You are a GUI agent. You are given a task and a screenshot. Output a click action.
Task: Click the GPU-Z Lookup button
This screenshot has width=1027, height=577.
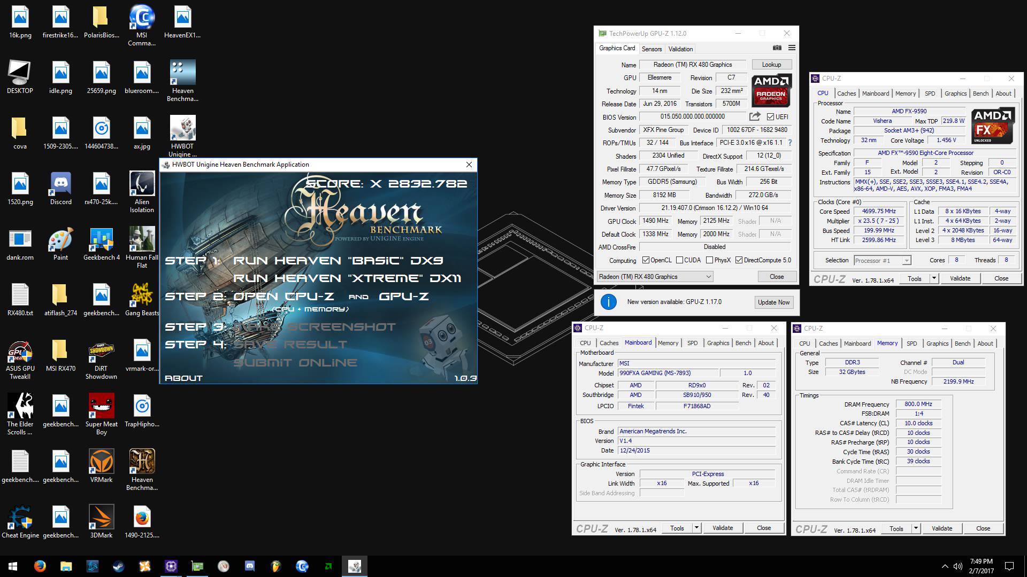[771, 65]
